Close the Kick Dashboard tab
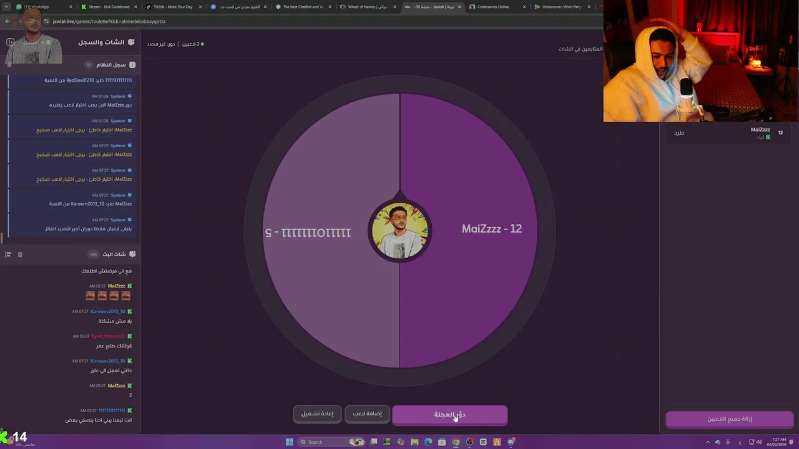Screen dimensions: 799x449 pos(135,7)
